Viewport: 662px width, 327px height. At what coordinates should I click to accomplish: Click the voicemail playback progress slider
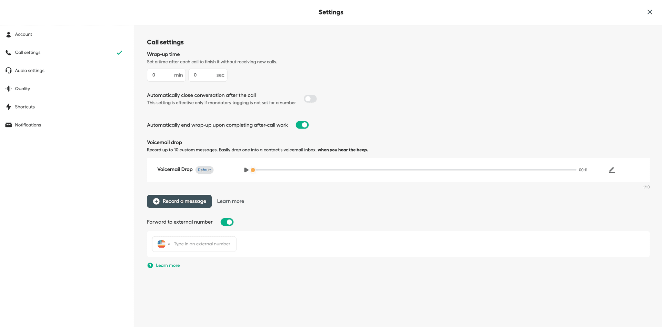(x=414, y=170)
